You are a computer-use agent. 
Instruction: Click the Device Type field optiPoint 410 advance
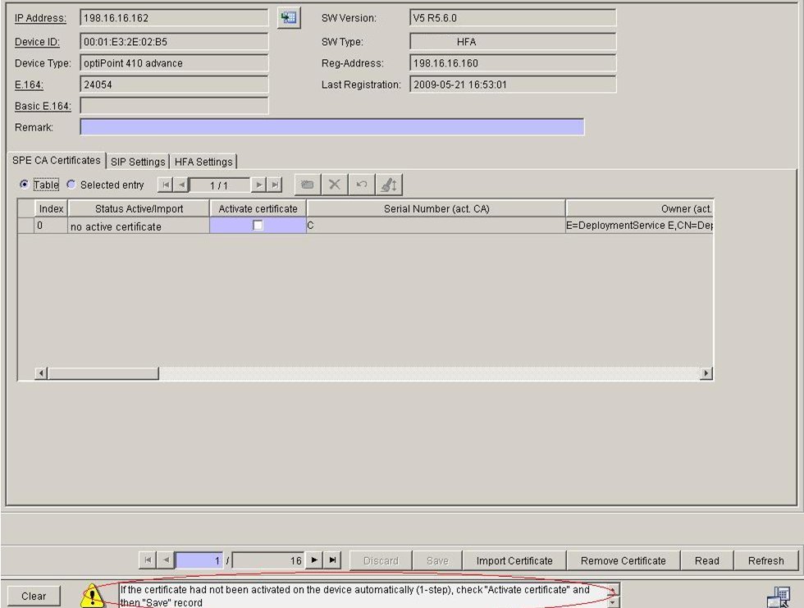tap(174, 63)
